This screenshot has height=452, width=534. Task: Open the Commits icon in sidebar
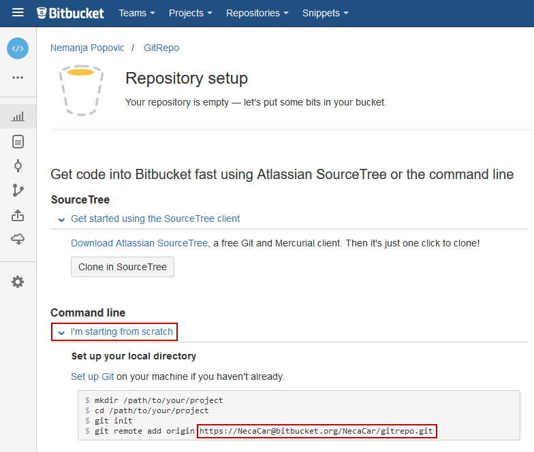point(18,165)
